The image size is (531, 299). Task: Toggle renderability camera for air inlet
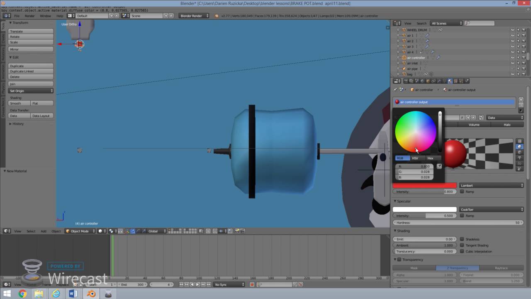(524, 63)
